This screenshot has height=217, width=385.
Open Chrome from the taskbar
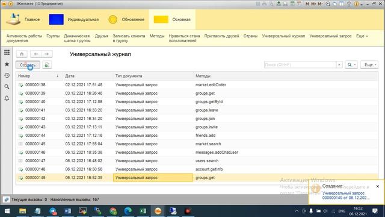pyautogui.click(x=113, y=211)
